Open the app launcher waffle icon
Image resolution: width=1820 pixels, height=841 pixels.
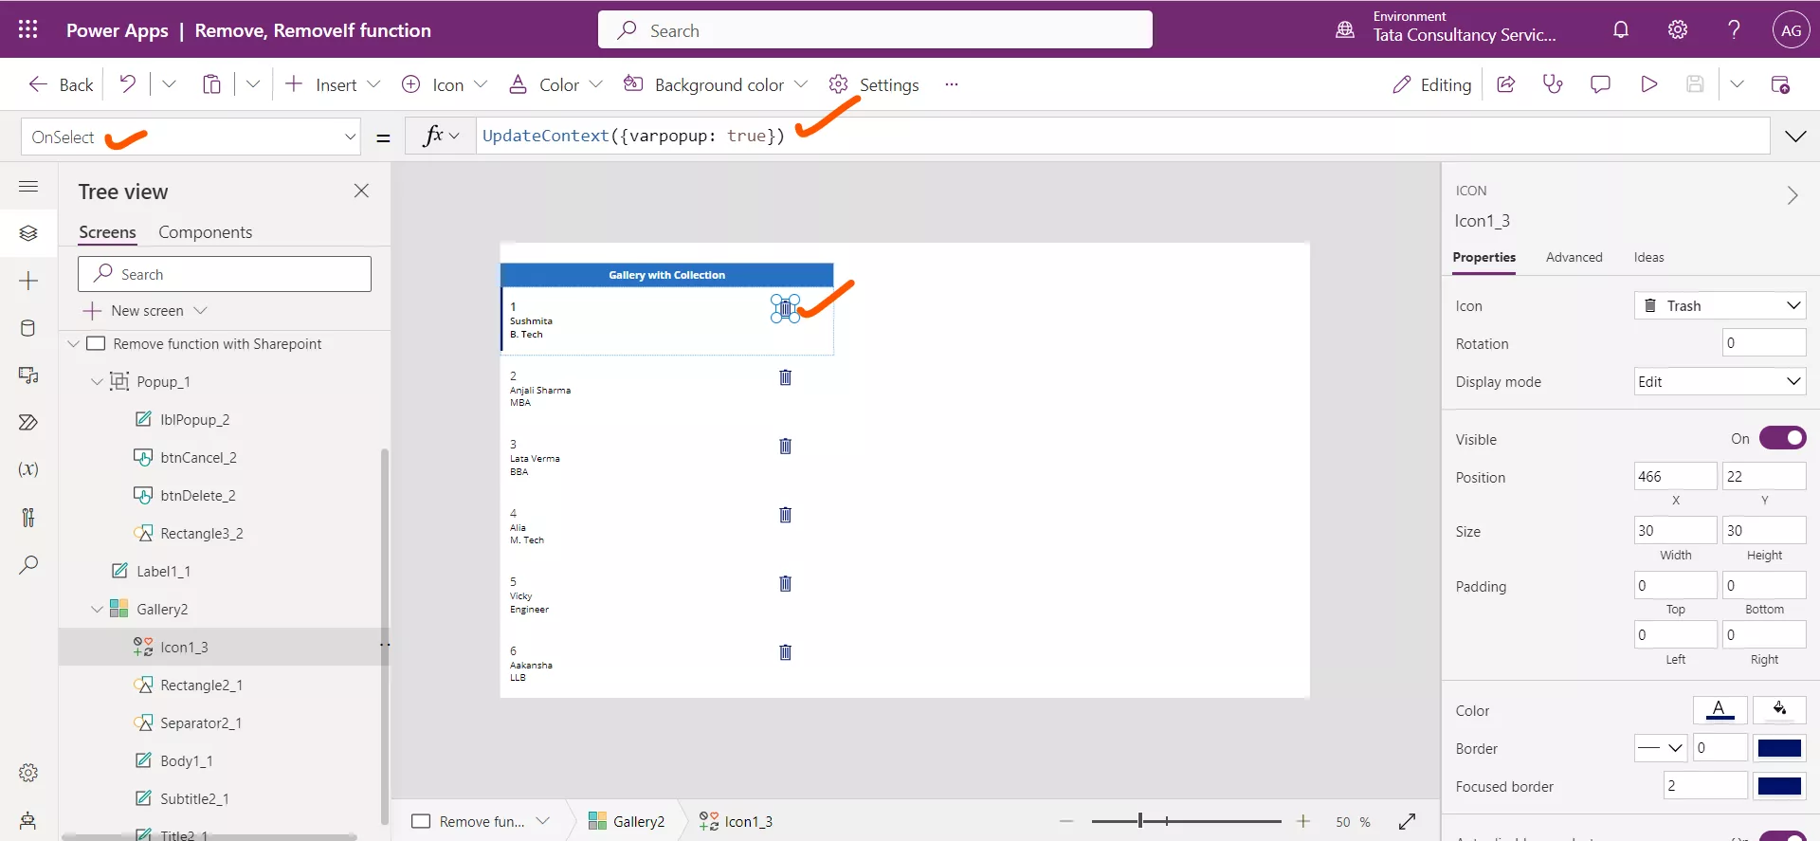tap(28, 29)
